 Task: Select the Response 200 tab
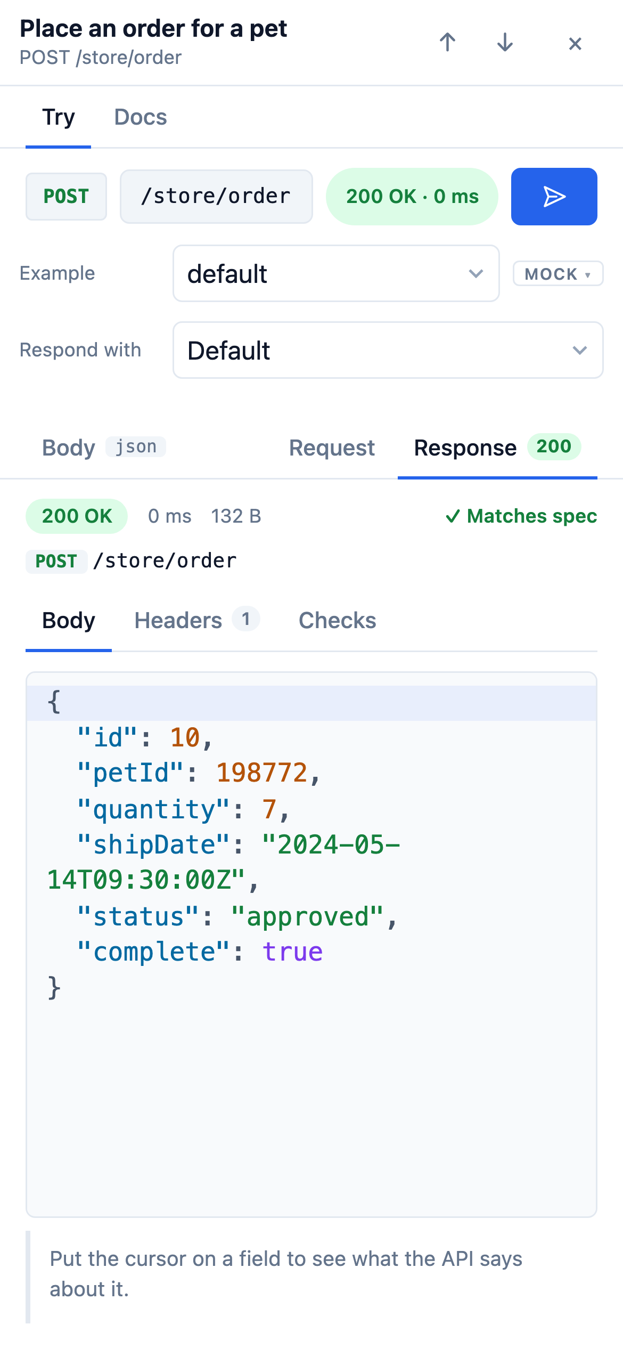coord(497,448)
